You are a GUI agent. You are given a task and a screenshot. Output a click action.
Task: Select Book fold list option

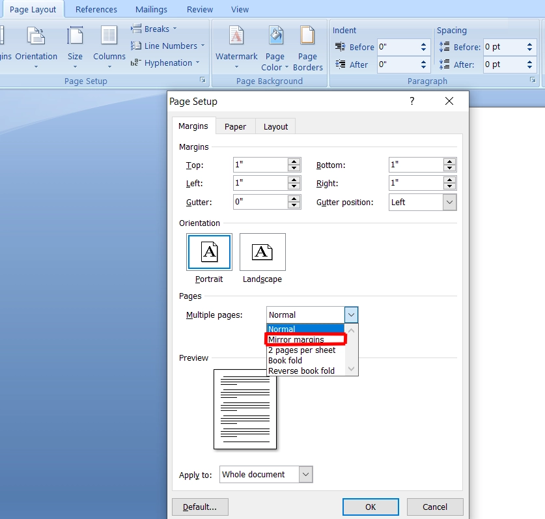(x=285, y=360)
